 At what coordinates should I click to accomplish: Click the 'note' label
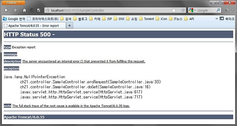point(8,106)
